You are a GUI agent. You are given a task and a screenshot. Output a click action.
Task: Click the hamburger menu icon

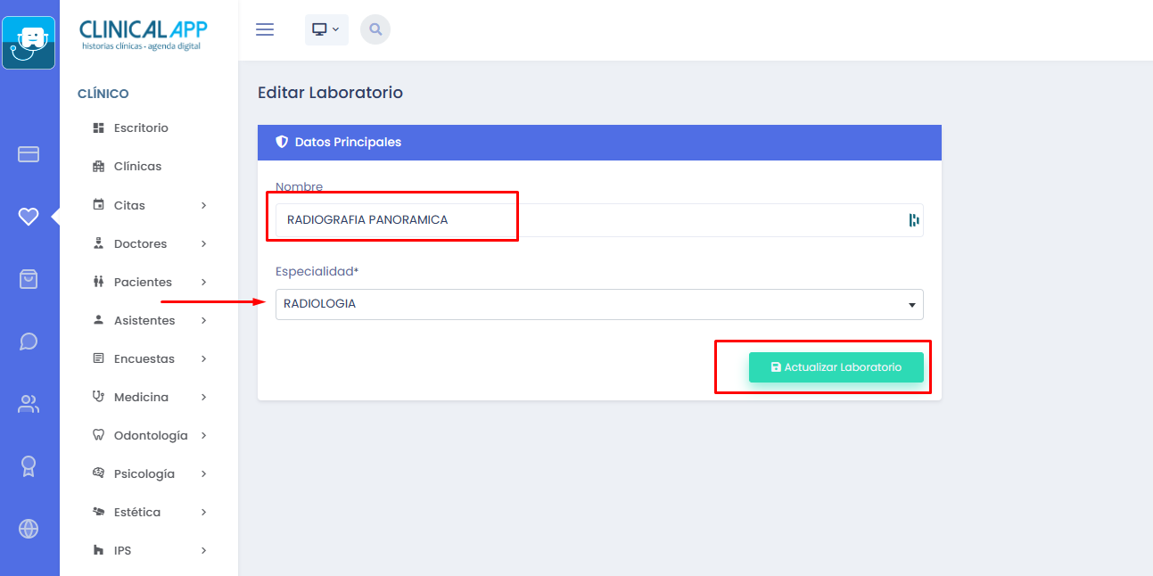(265, 29)
